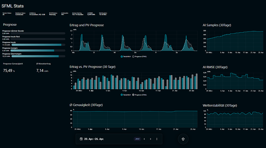This screenshot has height=148, width=266.
Task: Click GoD Duration '10:18 Min' entry
Action: [x=103, y=14]
